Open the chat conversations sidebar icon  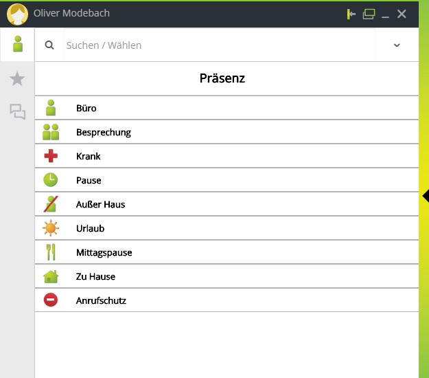[x=17, y=111]
